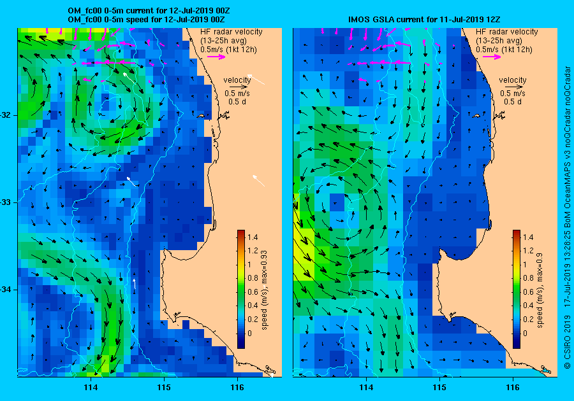The height and width of the screenshot is (401, 574).
Task: Click title 'OM_fc00 0-5m current for 12-Jul-2019 00Z'
Action: coord(149,11)
